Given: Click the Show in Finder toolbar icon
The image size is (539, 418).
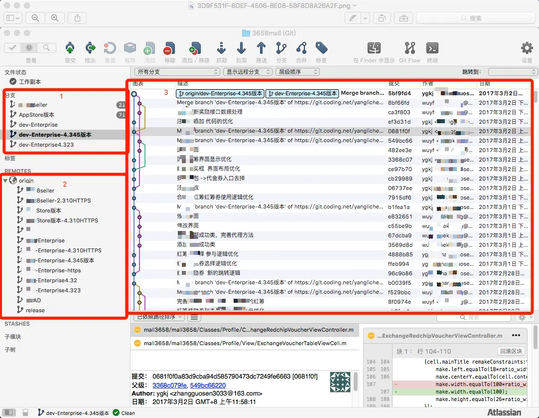Looking at the screenshot, I should pyautogui.click(x=374, y=48).
